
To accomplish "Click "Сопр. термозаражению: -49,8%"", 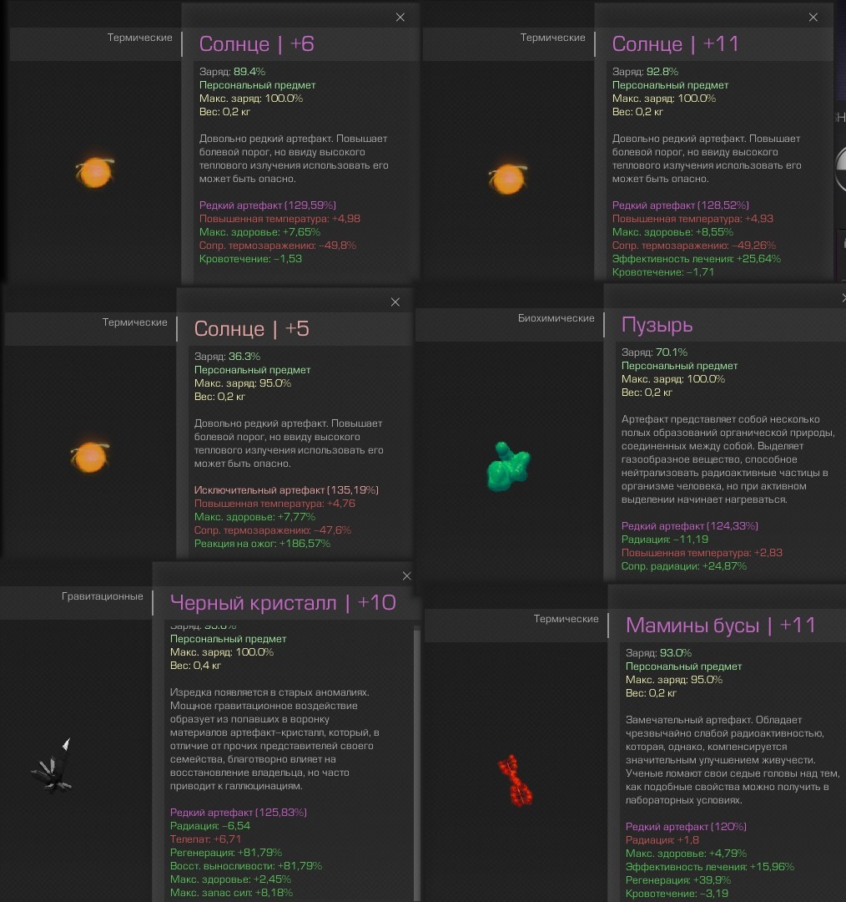I will 278,246.
